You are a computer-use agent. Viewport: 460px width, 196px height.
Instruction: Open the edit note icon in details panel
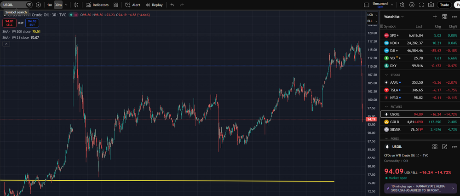(x=444, y=147)
